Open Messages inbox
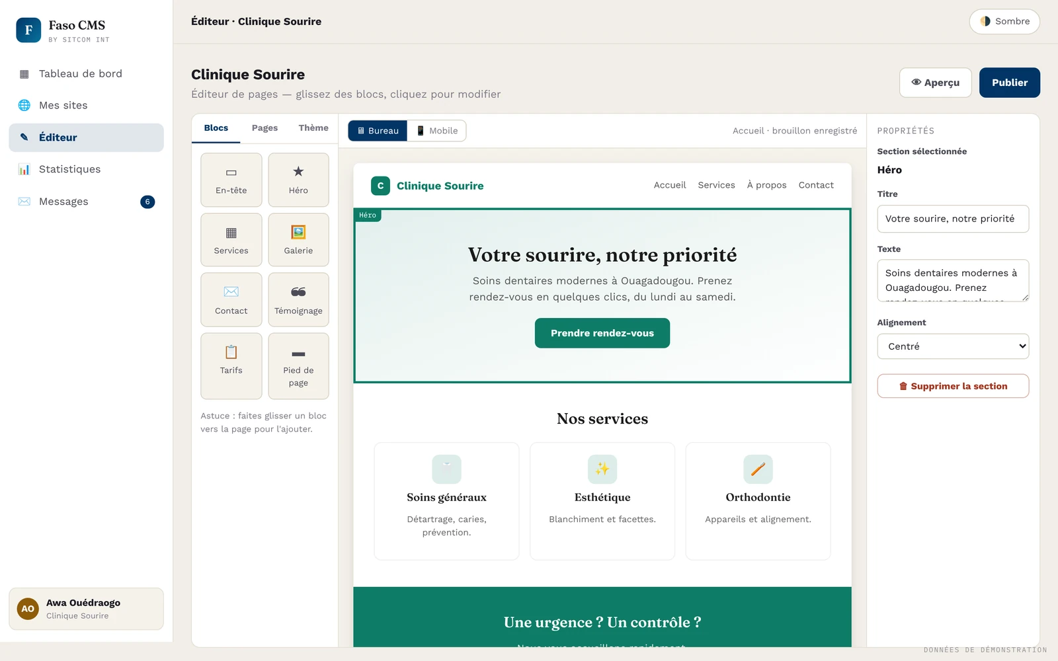 86,202
